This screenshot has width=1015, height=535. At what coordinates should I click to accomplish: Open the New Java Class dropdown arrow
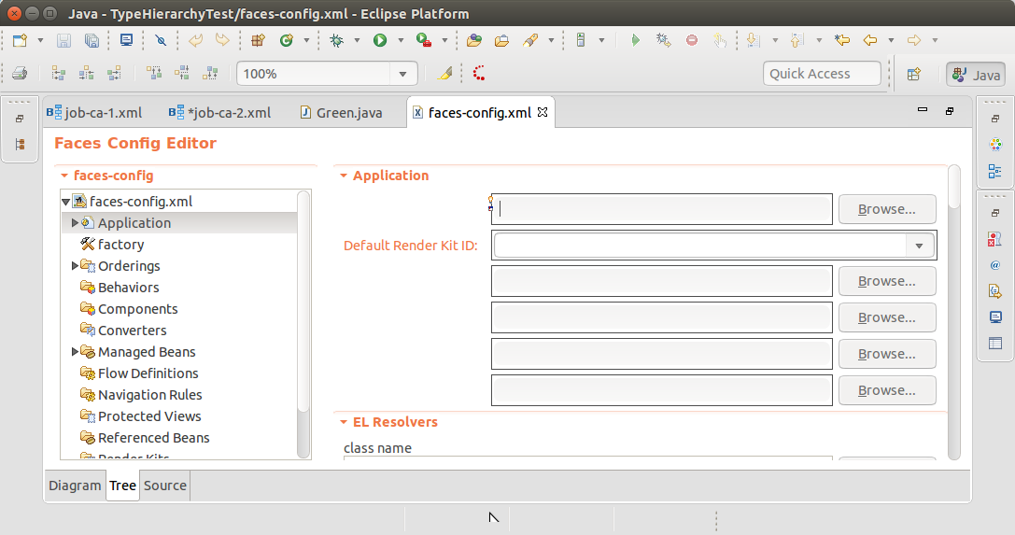pos(306,40)
